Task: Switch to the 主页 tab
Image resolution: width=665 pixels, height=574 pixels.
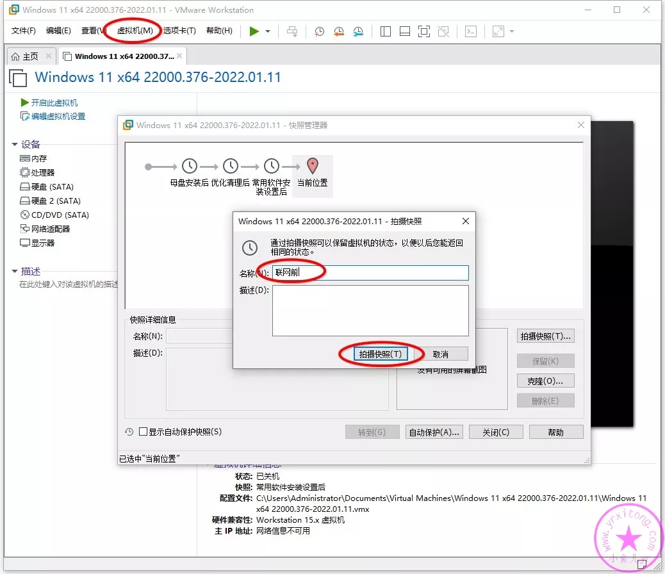Action: point(26,56)
